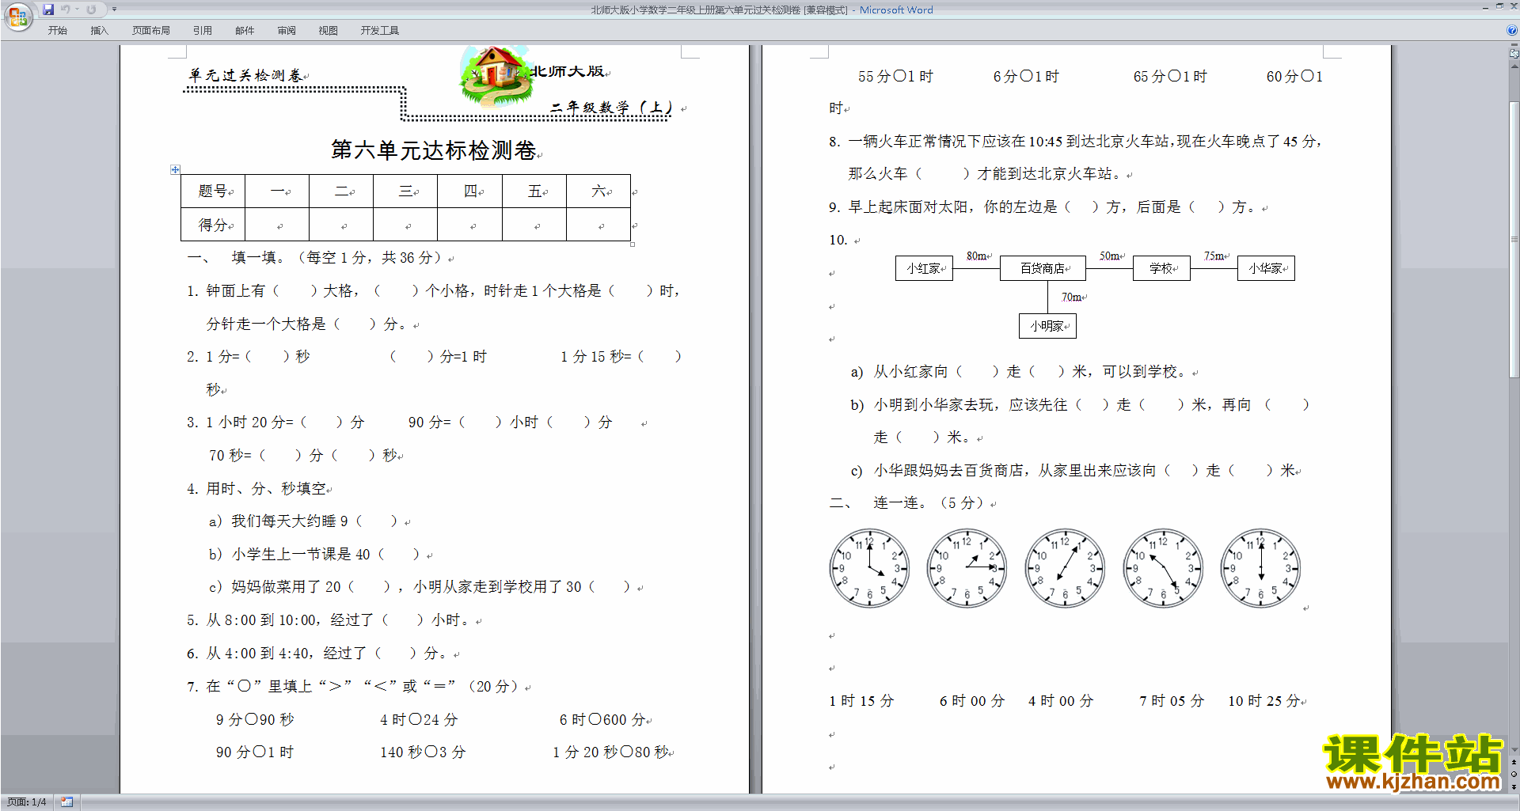This screenshot has width=1520, height=811.
Task: Switch to the 引用 tab
Action: 202,31
